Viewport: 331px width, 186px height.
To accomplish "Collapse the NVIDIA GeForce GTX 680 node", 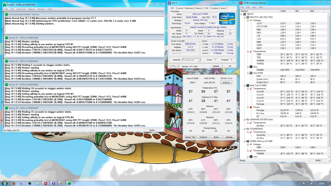I will click(x=244, y=141).
